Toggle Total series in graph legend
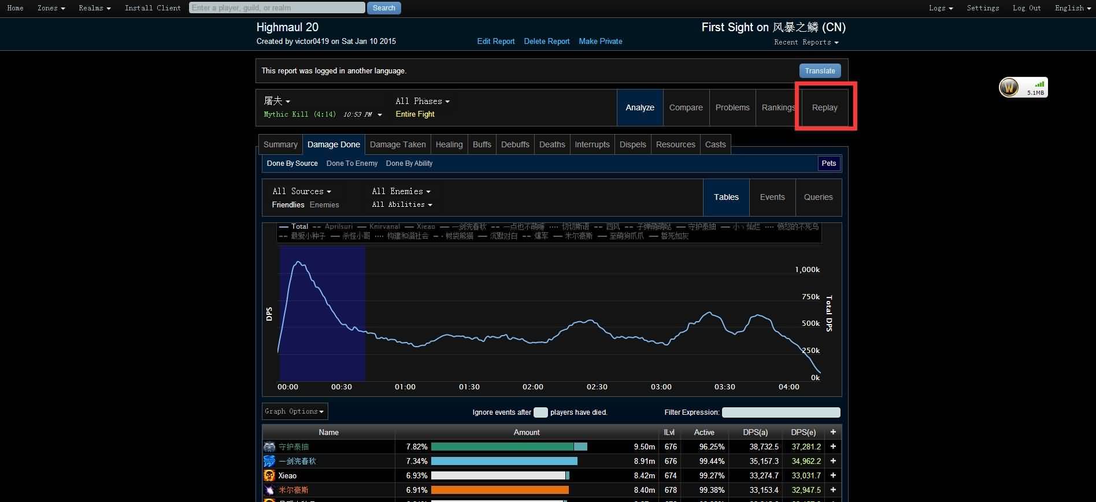The height and width of the screenshot is (502, 1096). 294,226
